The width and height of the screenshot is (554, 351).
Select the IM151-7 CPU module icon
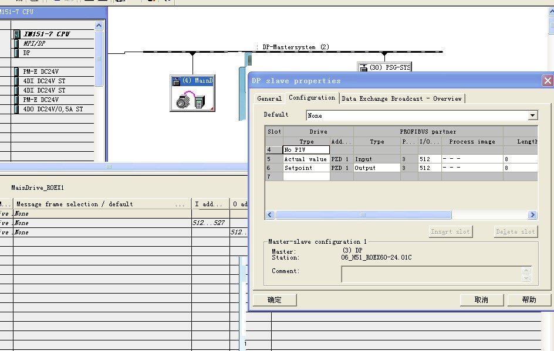[17, 34]
